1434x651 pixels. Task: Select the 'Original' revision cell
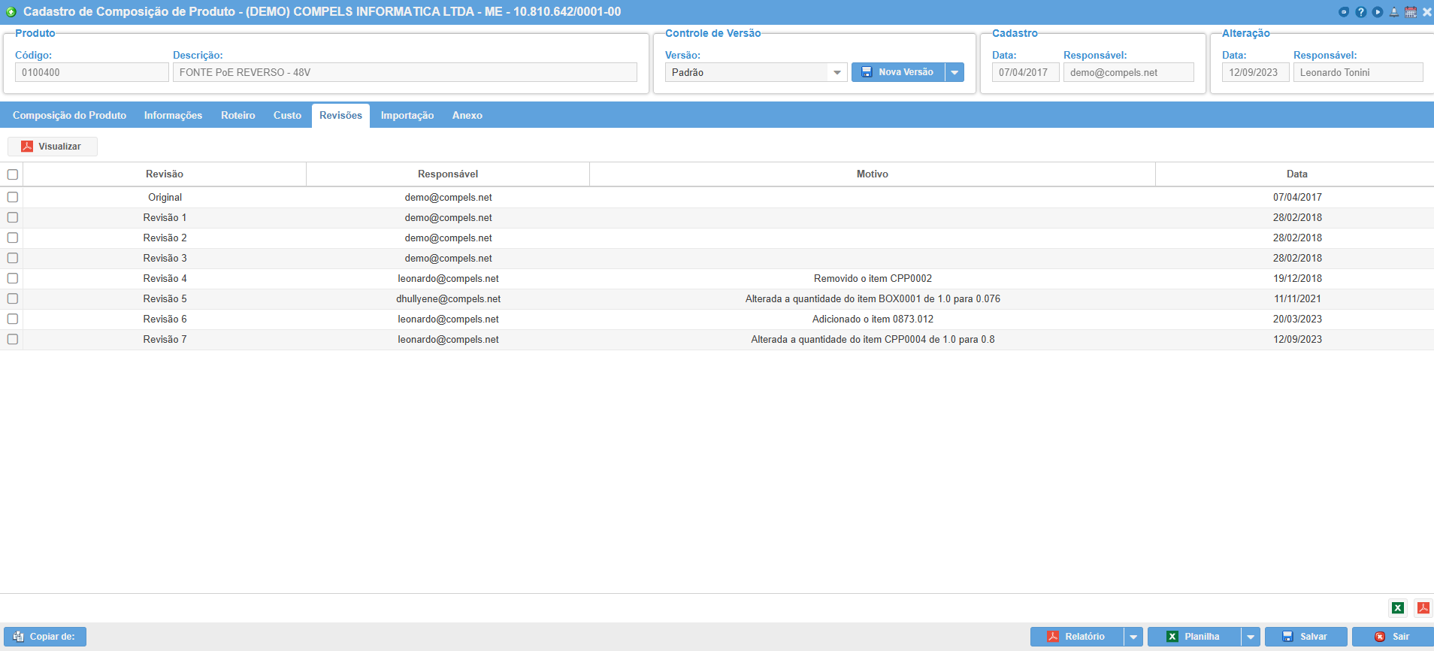(x=165, y=198)
